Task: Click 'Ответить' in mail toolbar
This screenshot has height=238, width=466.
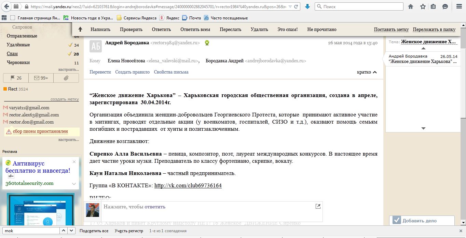Action: [x=161, y=29]
